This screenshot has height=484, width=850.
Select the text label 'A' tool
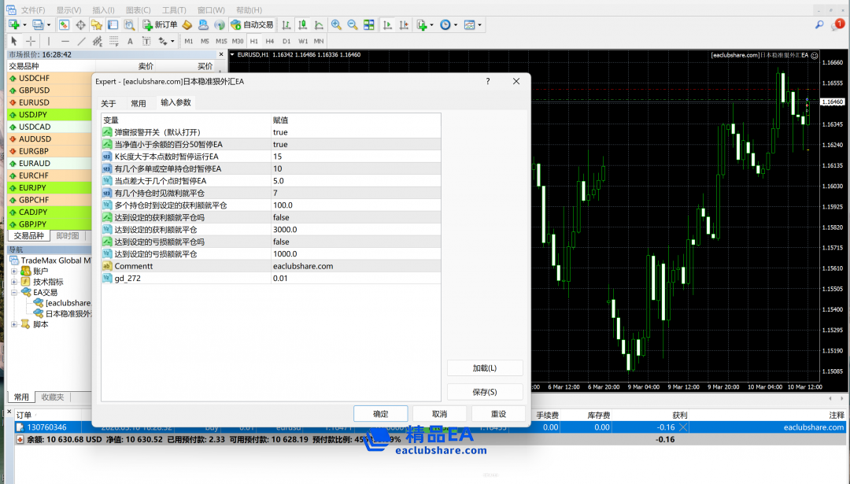coord(130,41)
